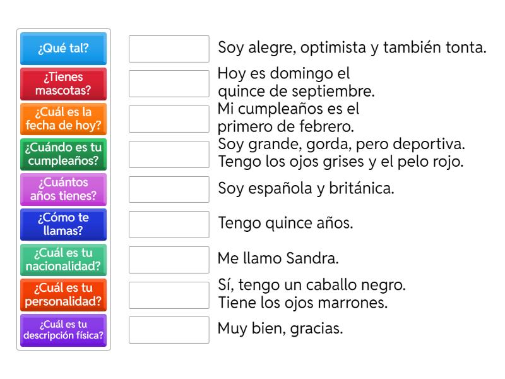This screenshot has width=505, height=379.
Task: Select the ¿Cuál es tu descripción física? tile
Action: point(63,330)
